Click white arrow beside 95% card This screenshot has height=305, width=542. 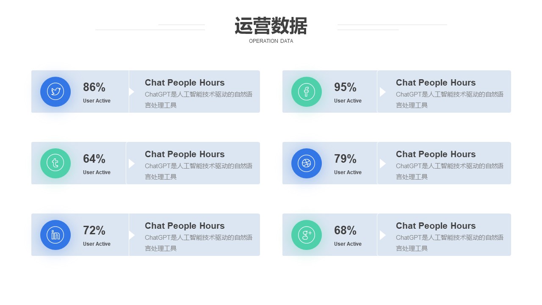tap(382, 91)
